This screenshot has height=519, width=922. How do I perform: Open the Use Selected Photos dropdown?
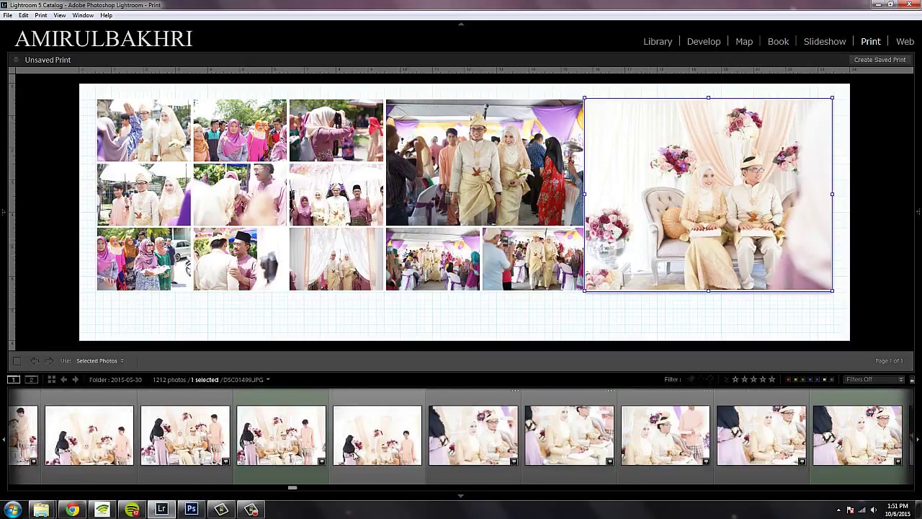pyautogui.click(x=100, y=360)
